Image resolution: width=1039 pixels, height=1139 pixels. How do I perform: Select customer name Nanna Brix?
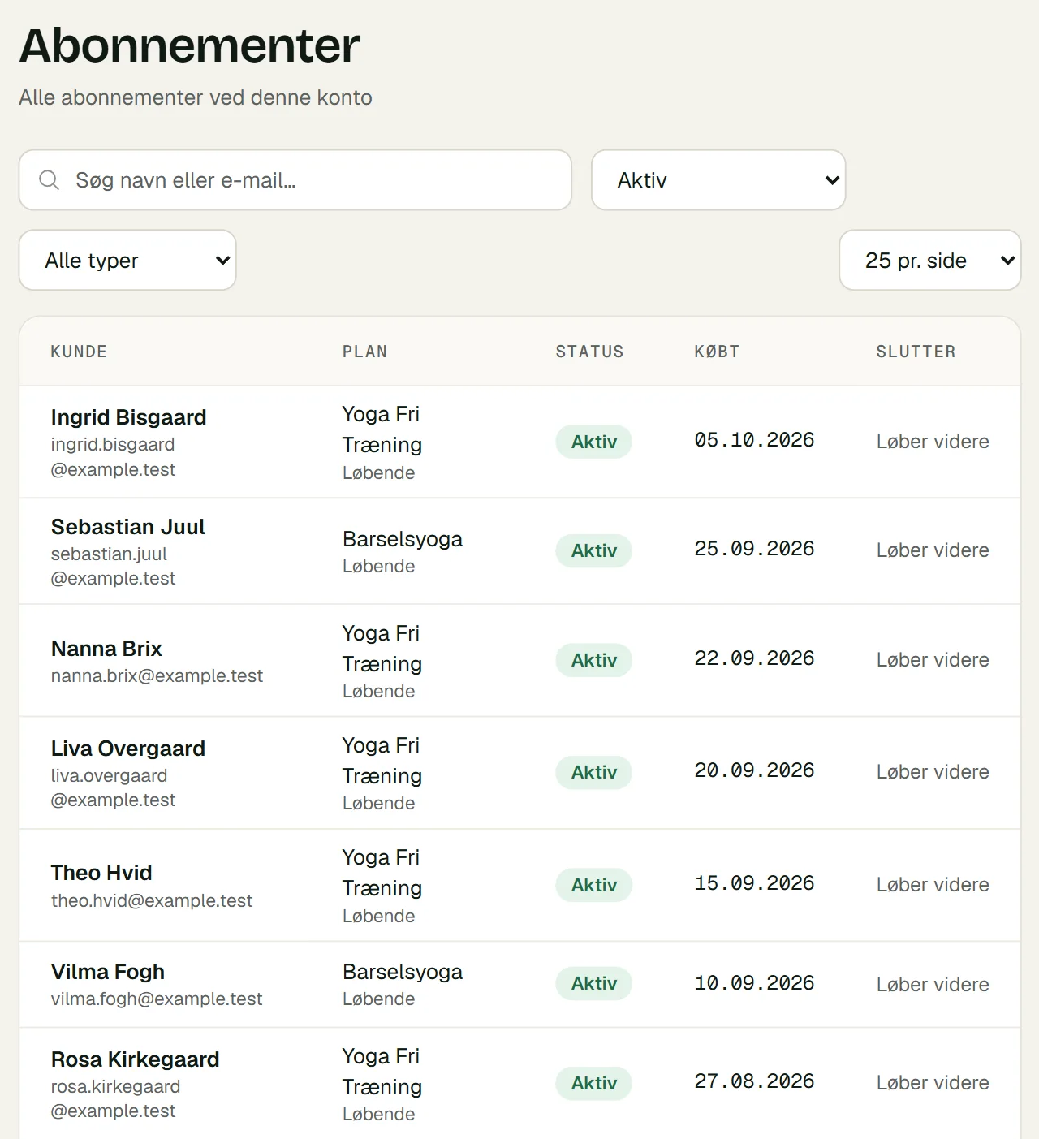106,649
